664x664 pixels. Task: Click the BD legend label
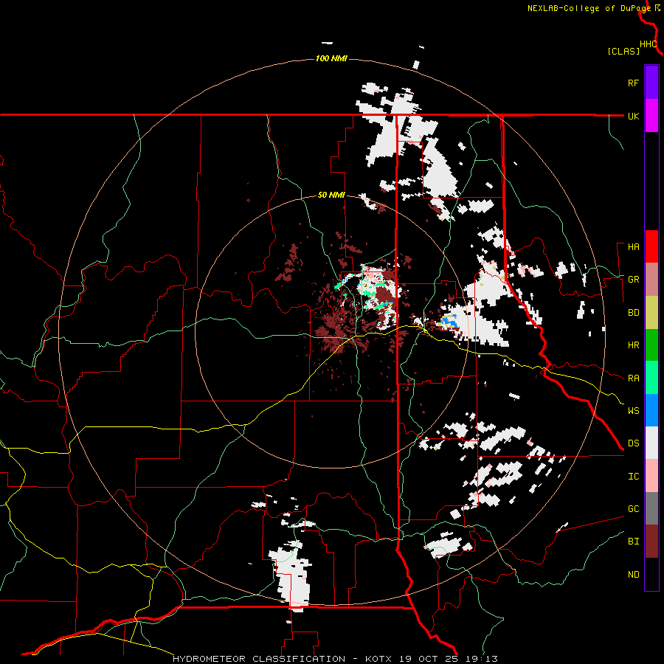[633, 313]
